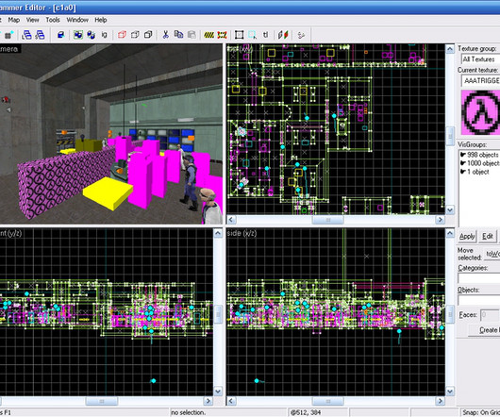Toggle the '1000 objects' VisGroup

coord(479,163)
